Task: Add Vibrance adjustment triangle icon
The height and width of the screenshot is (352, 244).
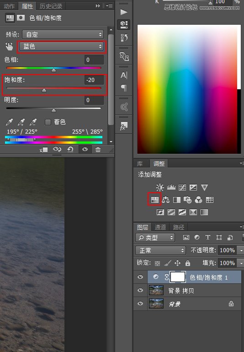Action: [x=204, y=187]
